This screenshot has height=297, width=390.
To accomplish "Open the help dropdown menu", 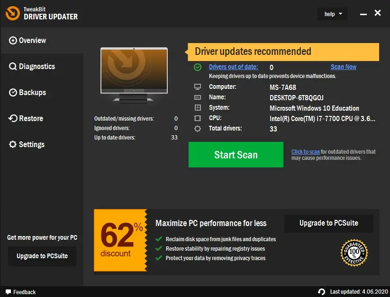I will point(333,14).
